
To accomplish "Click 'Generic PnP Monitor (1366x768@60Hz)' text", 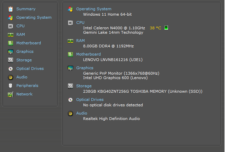I will pyautogui.click(x=121, y=73).
